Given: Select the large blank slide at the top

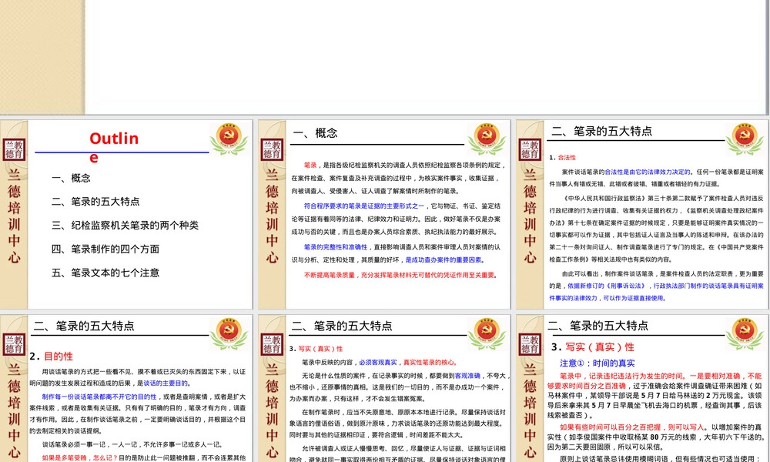Looking at the screenshot, I should click(x=384, y=57).
